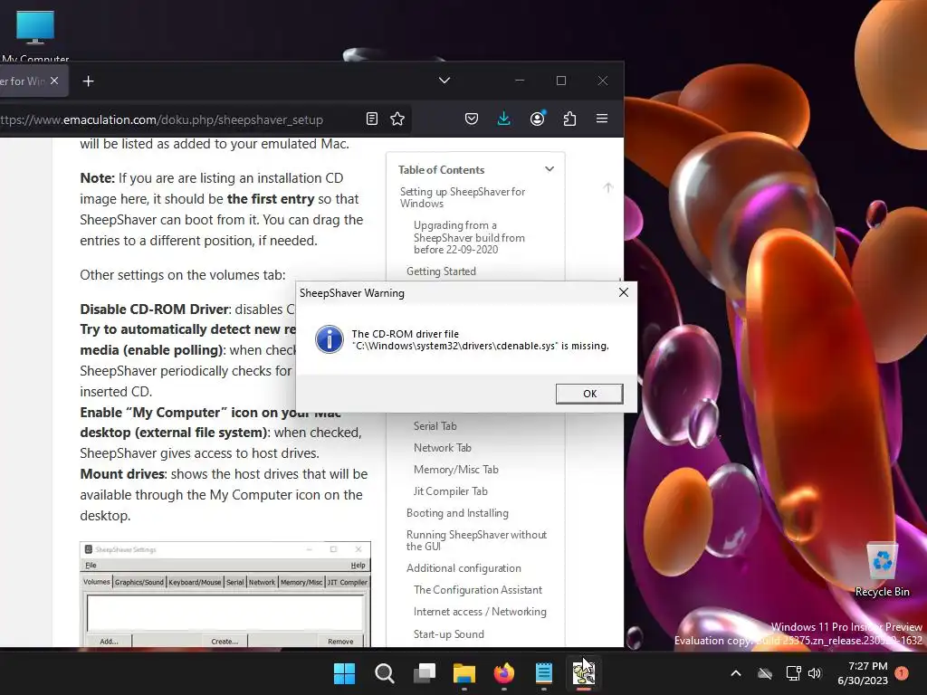Open File Explorer from taskbar
Screen dimensions: 927x695
464,673
